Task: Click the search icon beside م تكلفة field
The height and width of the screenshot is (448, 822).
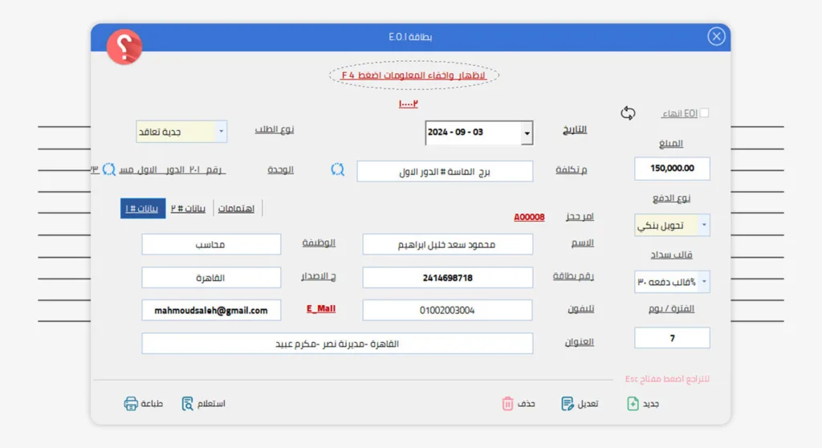Action: tap(338, 169)
